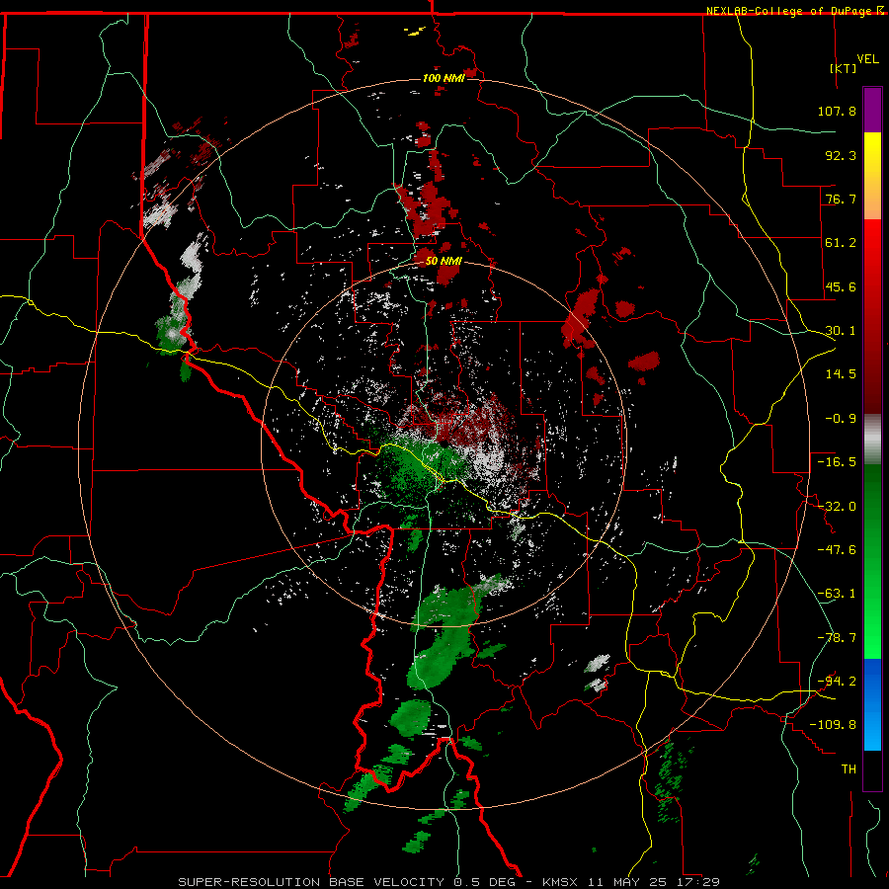Click the 100 NMI range ring label
The image size is (889, 889).
pyautogui.click(x=444, y=78)
